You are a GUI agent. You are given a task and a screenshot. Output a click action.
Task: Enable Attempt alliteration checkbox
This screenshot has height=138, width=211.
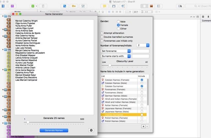[102, 33]
